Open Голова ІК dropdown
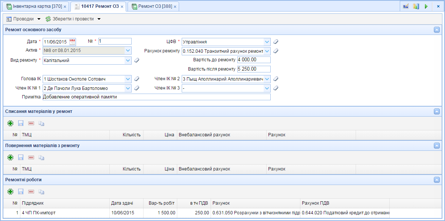The height and width of the screenshot is (221, 445). click(128, 79)
